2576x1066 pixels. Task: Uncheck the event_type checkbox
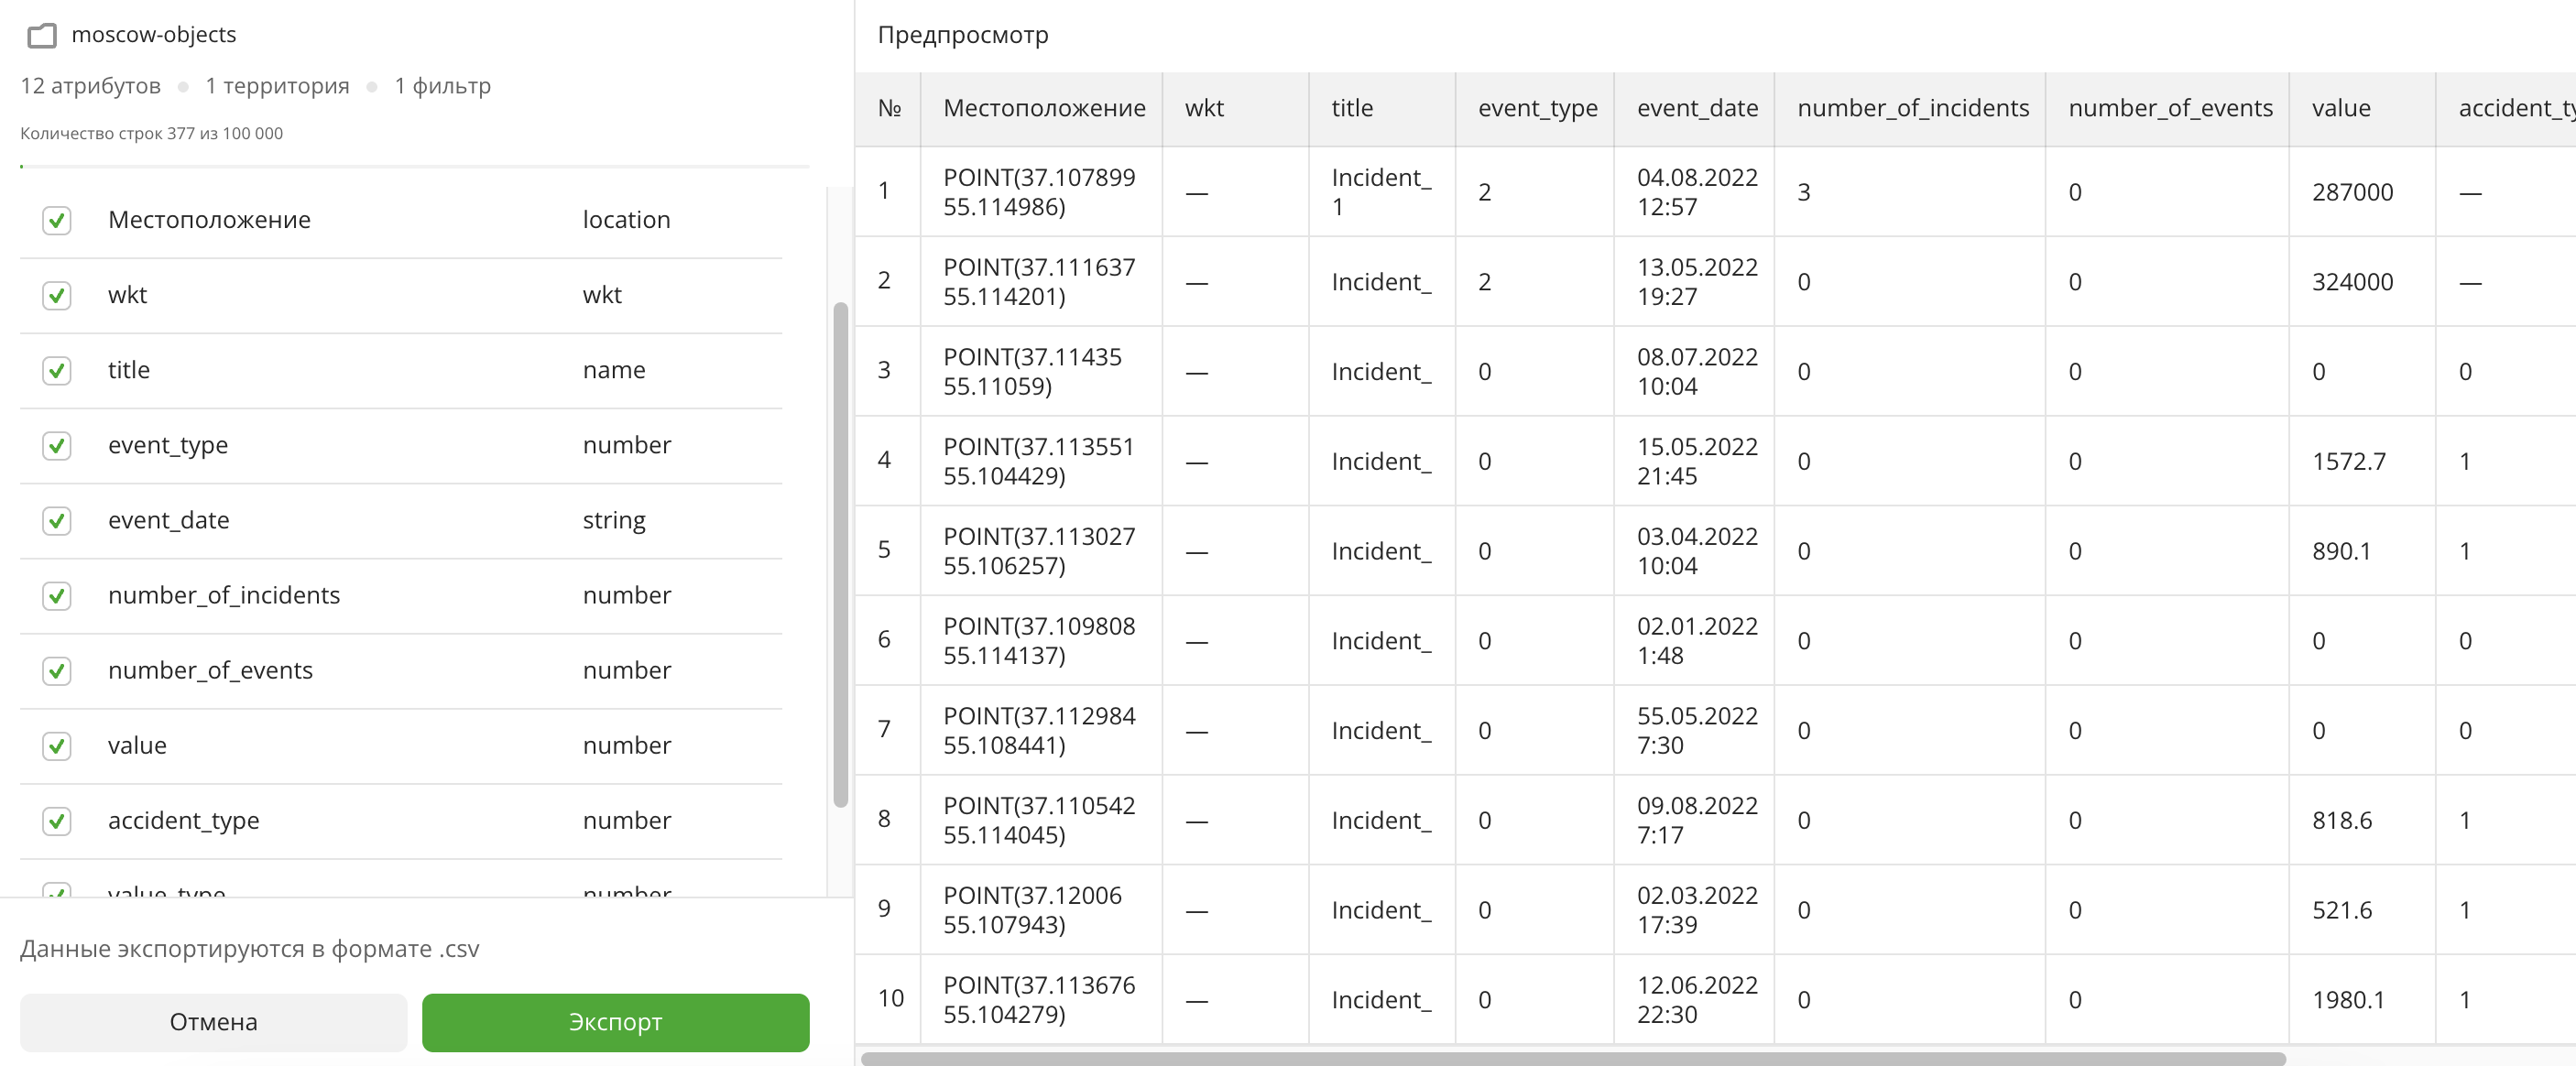coord(57,445)
